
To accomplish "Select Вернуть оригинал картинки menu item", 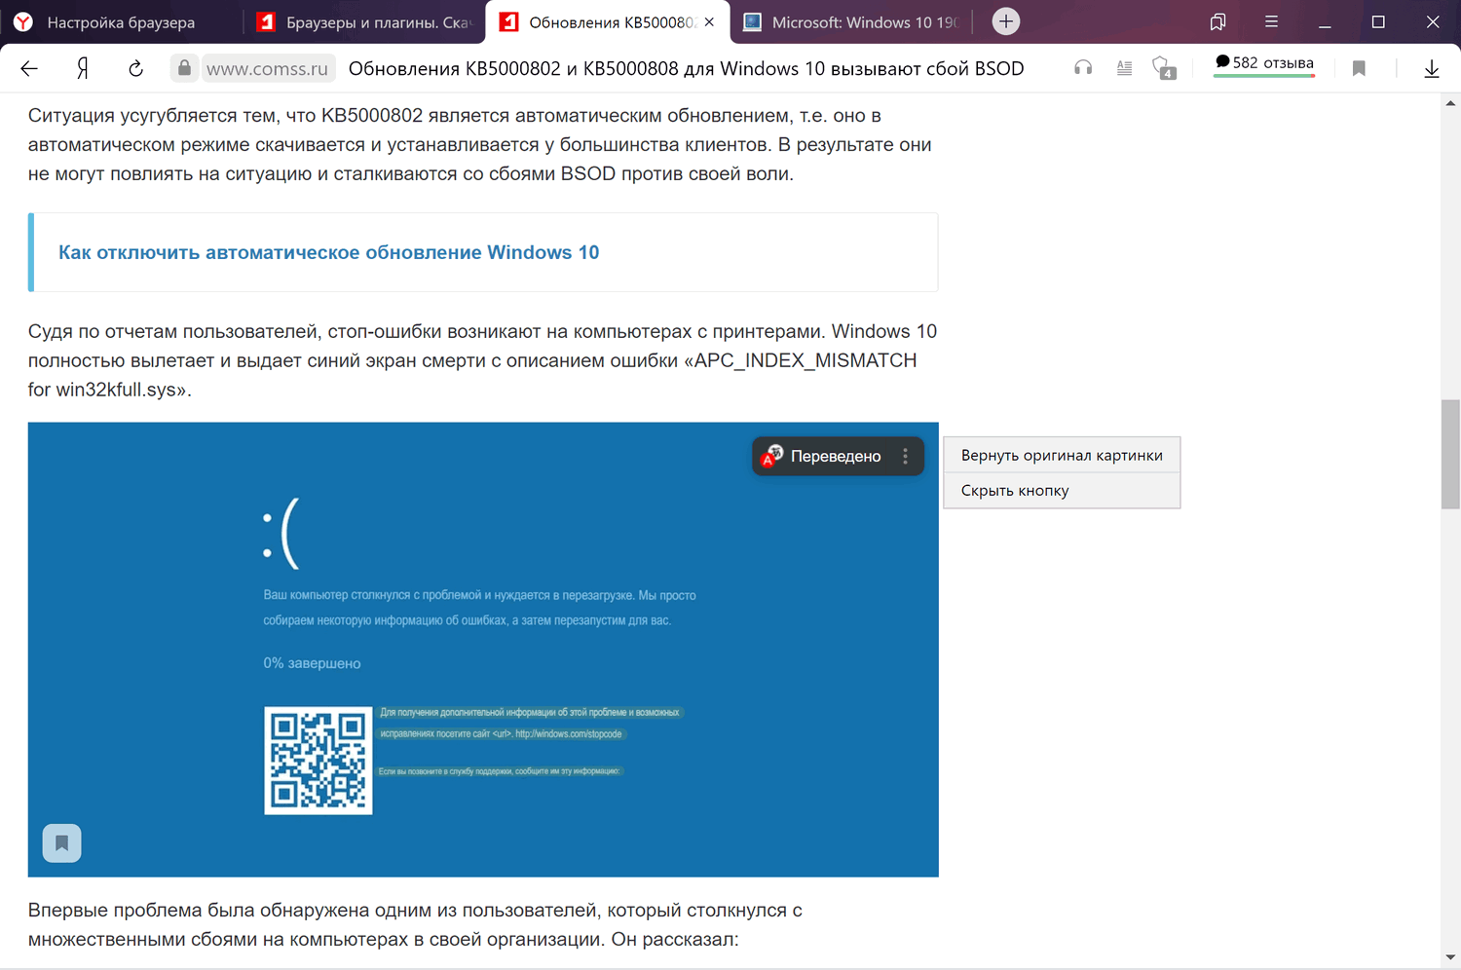I will [x=1062, y=455].
